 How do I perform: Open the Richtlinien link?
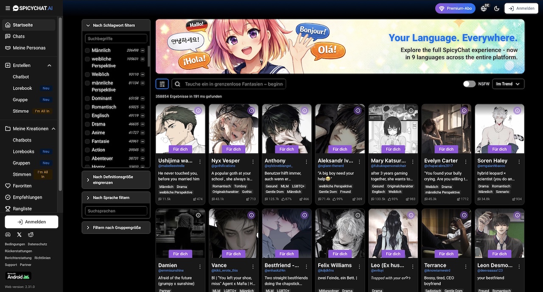coord(42,258)
